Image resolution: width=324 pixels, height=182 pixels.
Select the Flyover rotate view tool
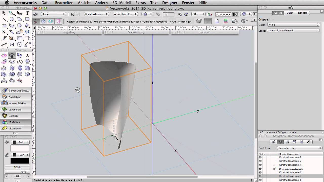12,55
